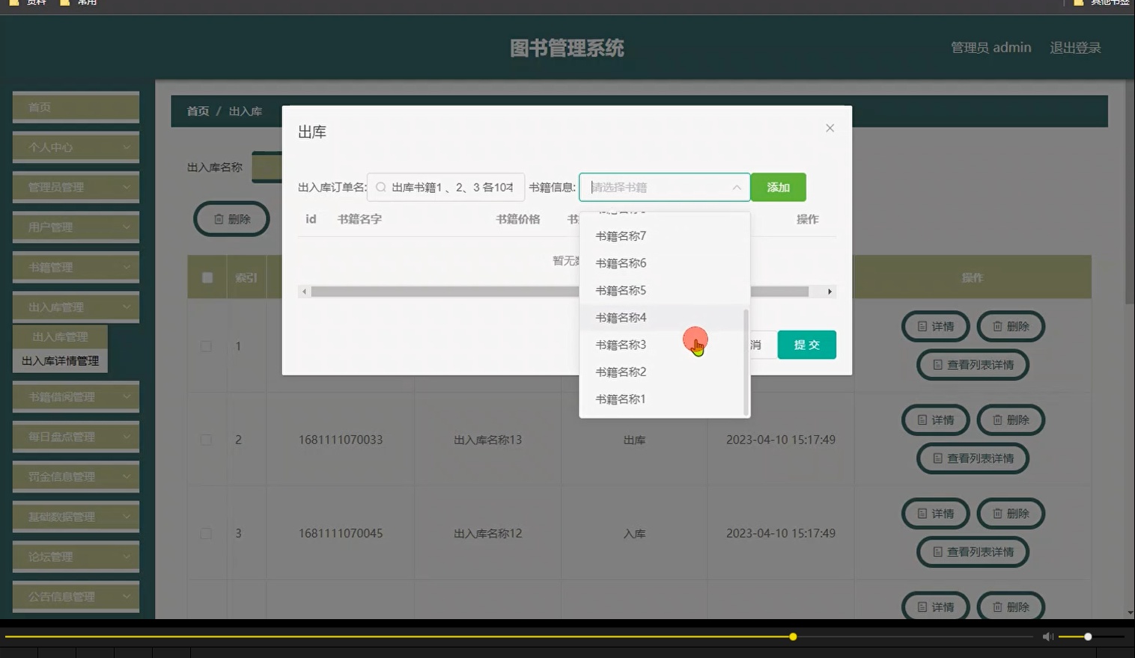Submit the dialog with 提交 button
Image resolution: width=1135 pixels, height=658 pixels.
[806, 345]
